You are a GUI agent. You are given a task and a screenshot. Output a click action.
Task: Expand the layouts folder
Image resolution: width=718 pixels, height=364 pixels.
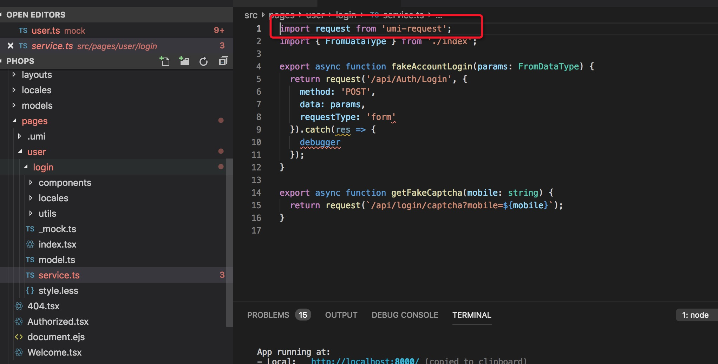(14, 75)
